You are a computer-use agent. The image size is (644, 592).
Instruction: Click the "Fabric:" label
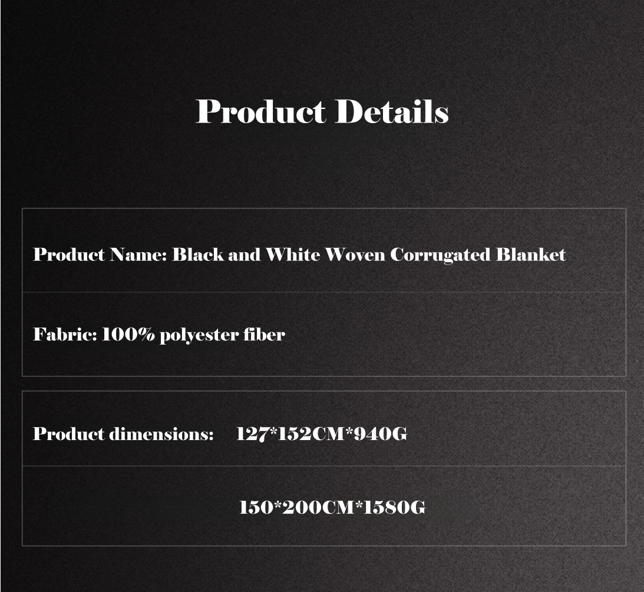tap(65, 335)
